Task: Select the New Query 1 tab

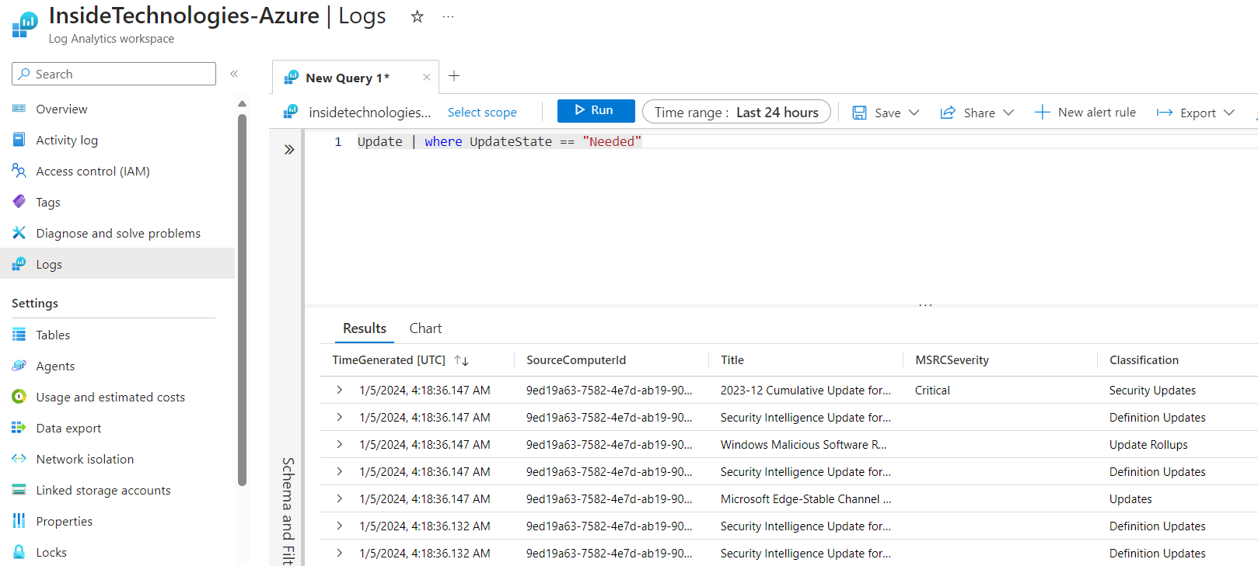Action: click(347, 78)
